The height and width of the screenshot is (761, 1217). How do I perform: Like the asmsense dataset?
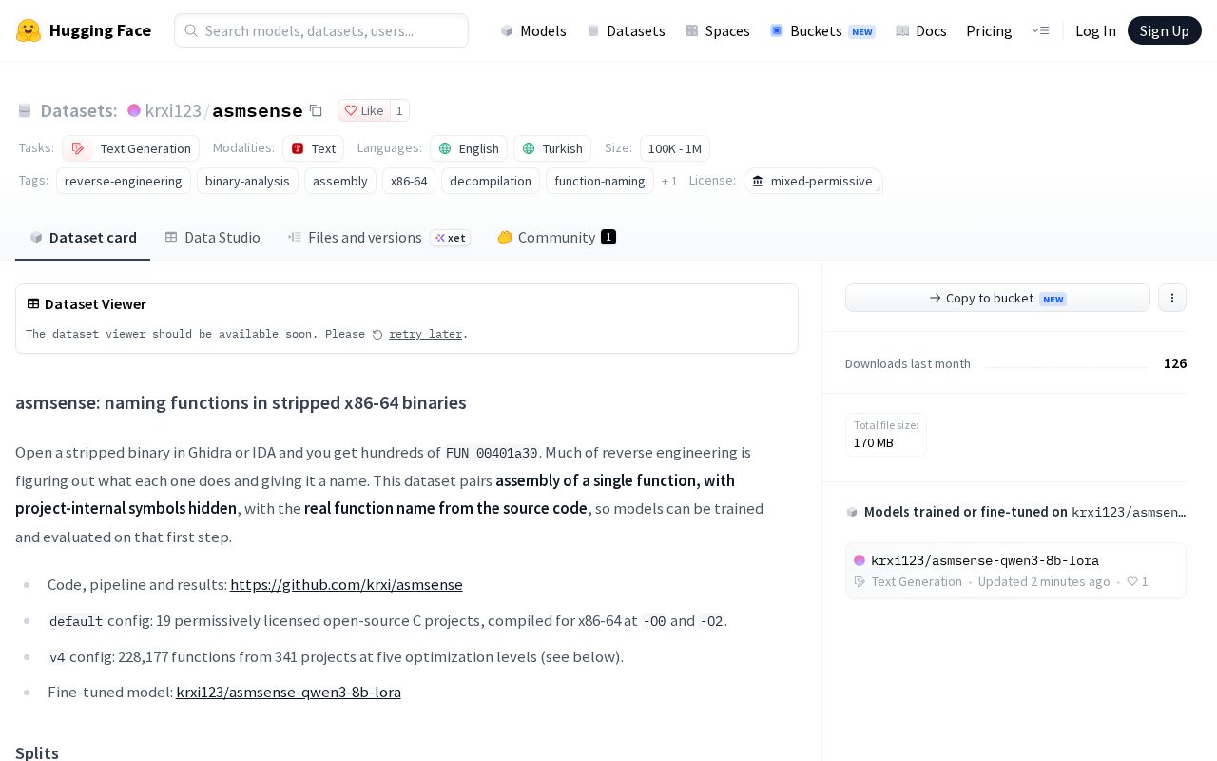(x=364, y=110)
